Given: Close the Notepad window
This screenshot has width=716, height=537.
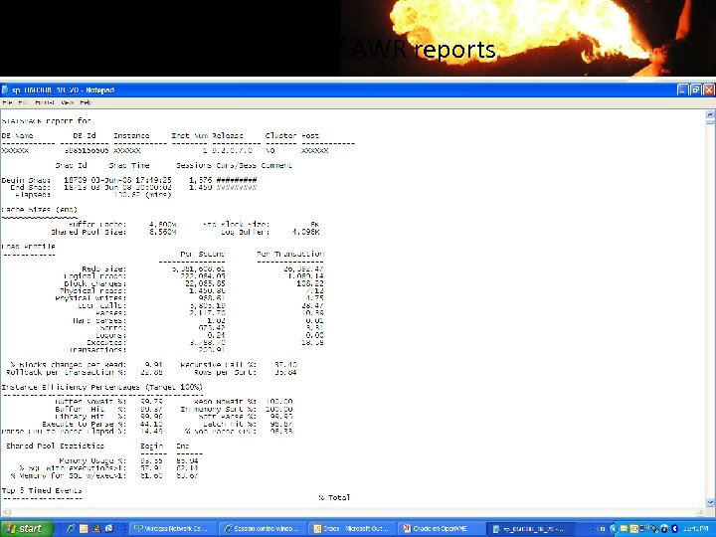Looking at the screenshot, I should pyautogui.click(x=708, y=89).
